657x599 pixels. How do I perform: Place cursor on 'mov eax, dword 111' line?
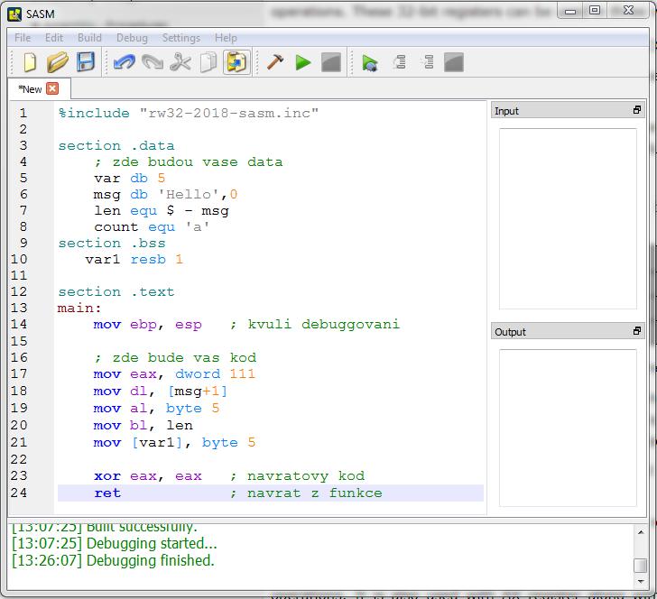tap(174, 374)
